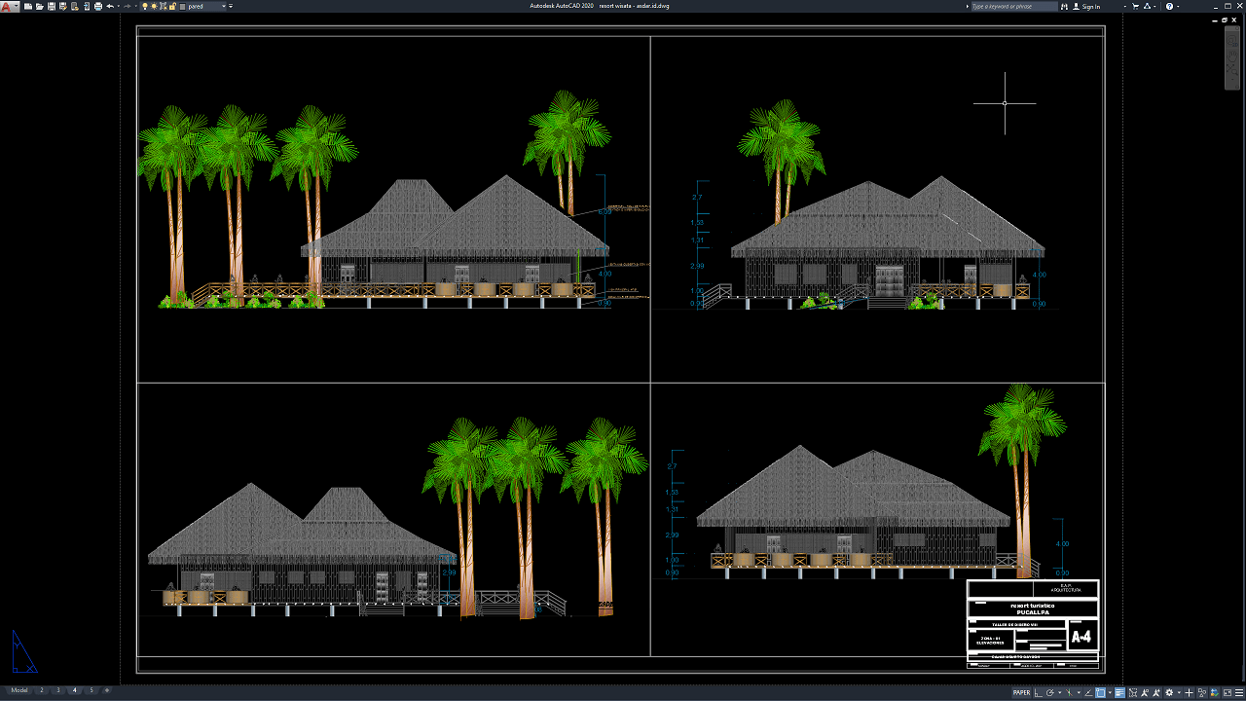Viewport: 1246px width, 701px height.
Task: Click the Help question mark icon
Action: click(x=1169, y=6)
